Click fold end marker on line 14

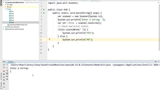[x=47, y=46]
